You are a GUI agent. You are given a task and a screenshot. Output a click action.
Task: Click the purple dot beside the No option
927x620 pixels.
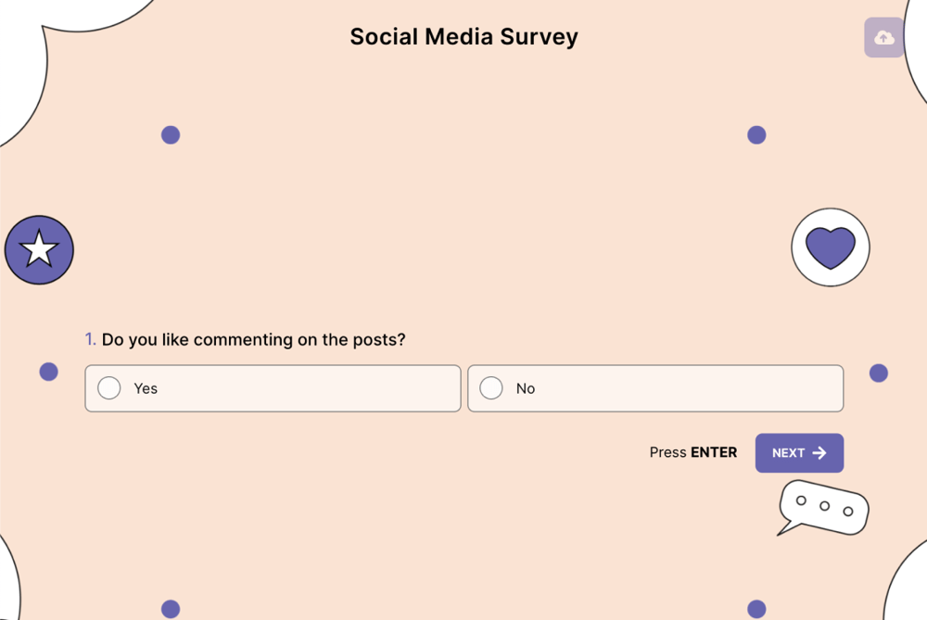coord(877,373)
